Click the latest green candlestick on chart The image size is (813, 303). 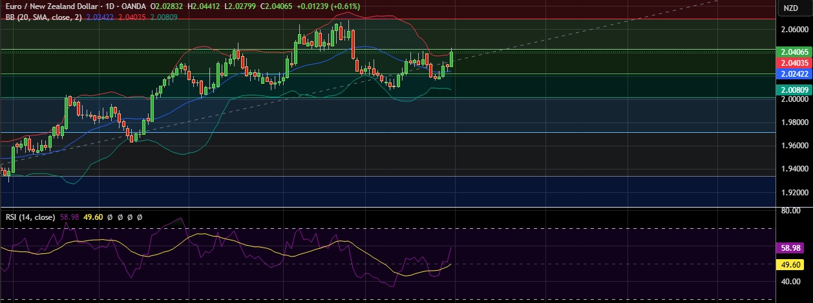(451, 59)
